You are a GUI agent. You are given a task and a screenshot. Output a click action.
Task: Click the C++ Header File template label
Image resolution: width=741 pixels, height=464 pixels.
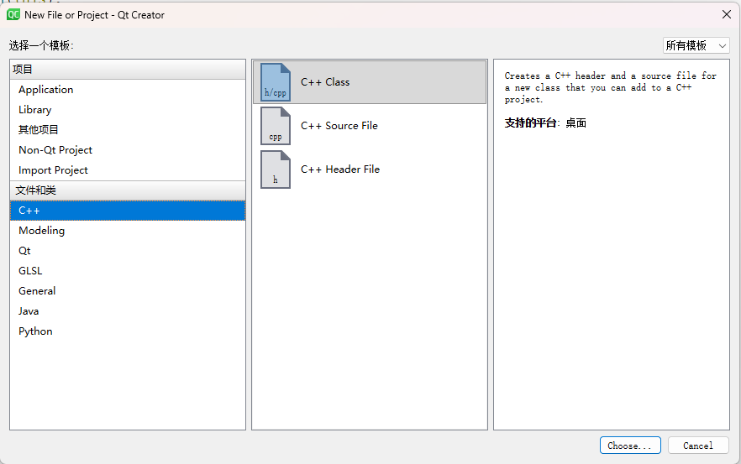point(340,169)
